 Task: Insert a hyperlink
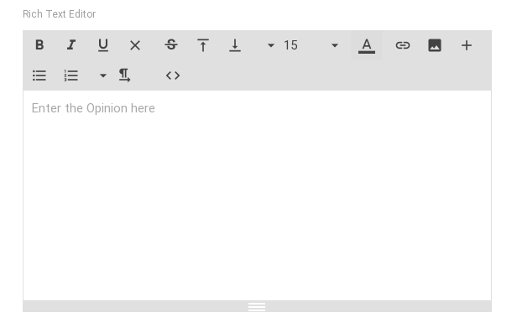[x=403, y=45]
